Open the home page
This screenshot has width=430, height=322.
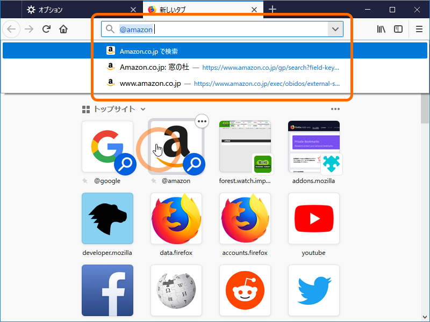pyautogui.click(x=63, y=29)
